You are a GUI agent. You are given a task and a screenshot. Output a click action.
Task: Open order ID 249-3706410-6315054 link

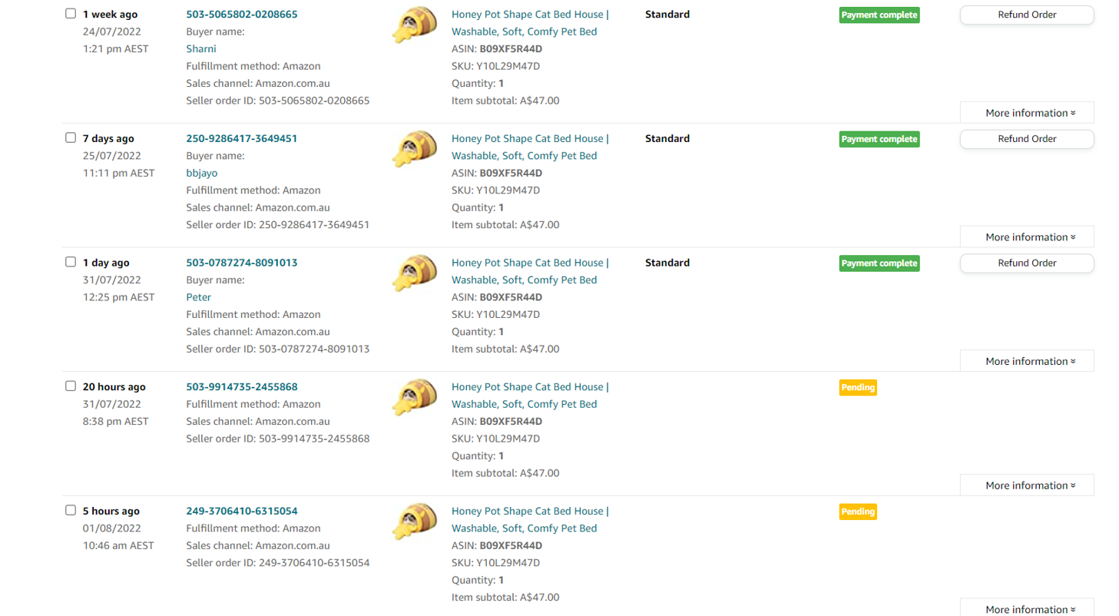tap(241, 511)
